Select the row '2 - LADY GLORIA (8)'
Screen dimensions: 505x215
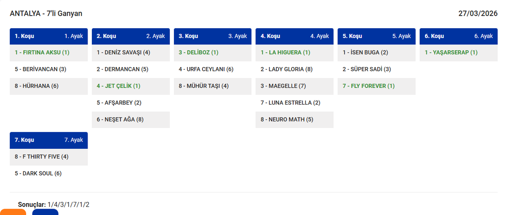click(x=294, y=69)
